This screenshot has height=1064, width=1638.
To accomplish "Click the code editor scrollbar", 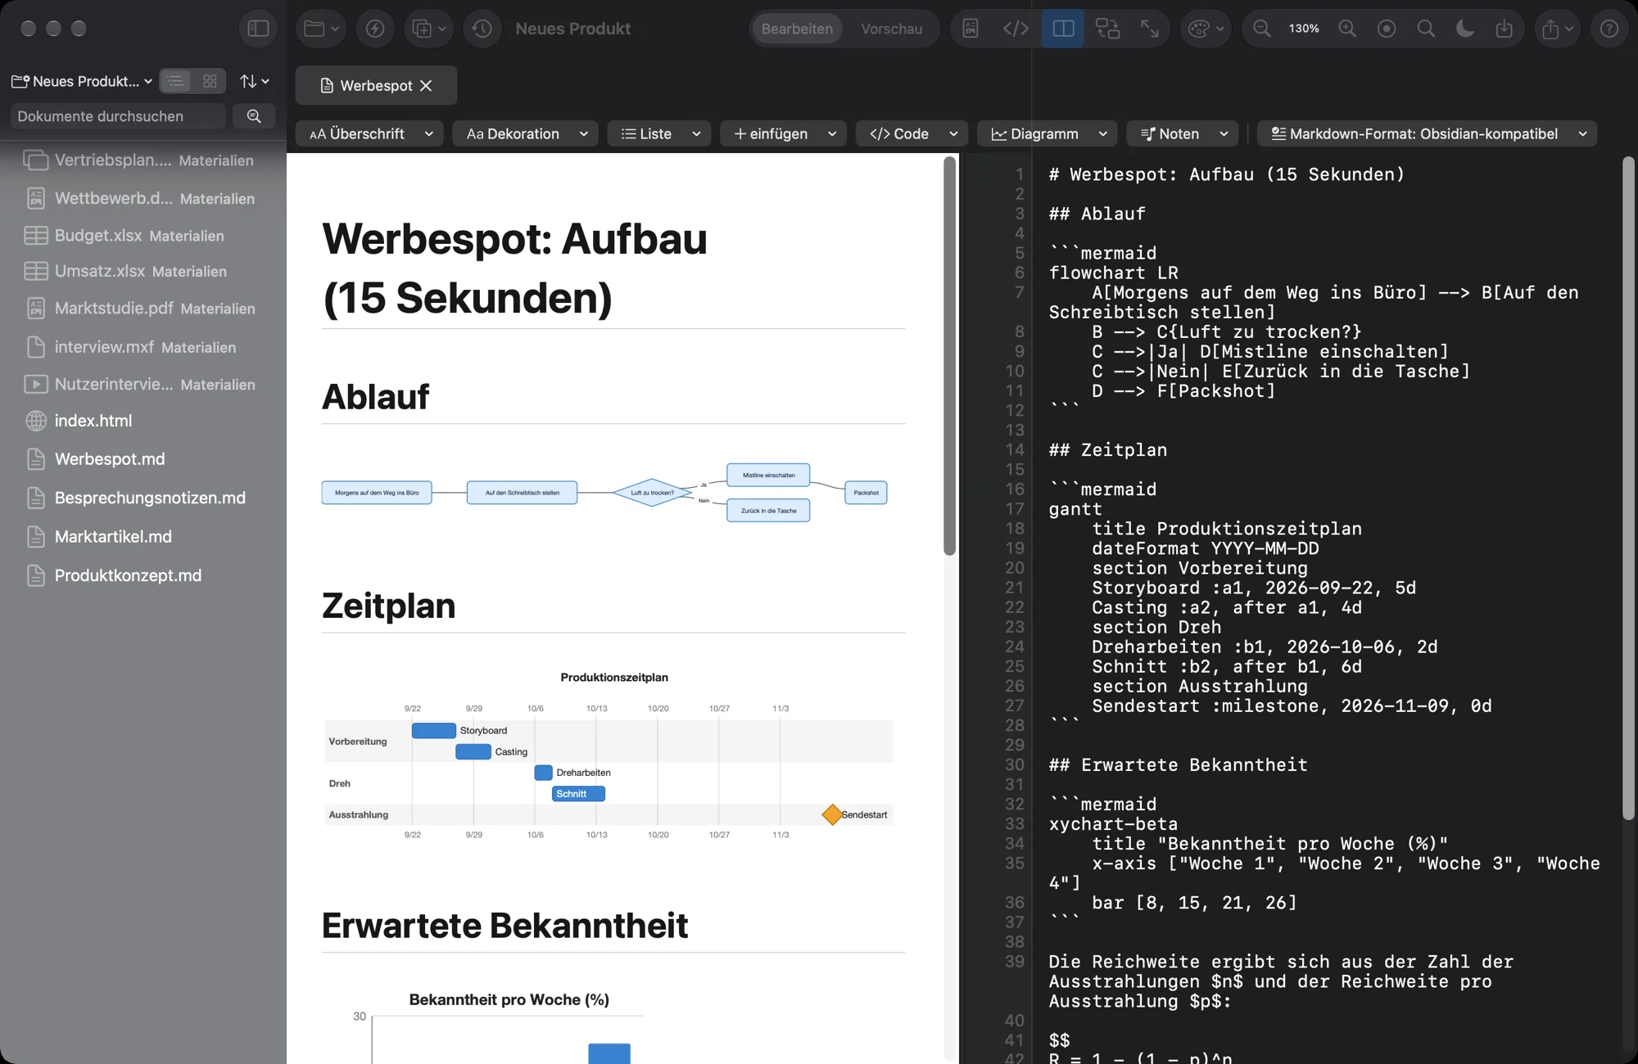I will click(x=1628, y=487).
